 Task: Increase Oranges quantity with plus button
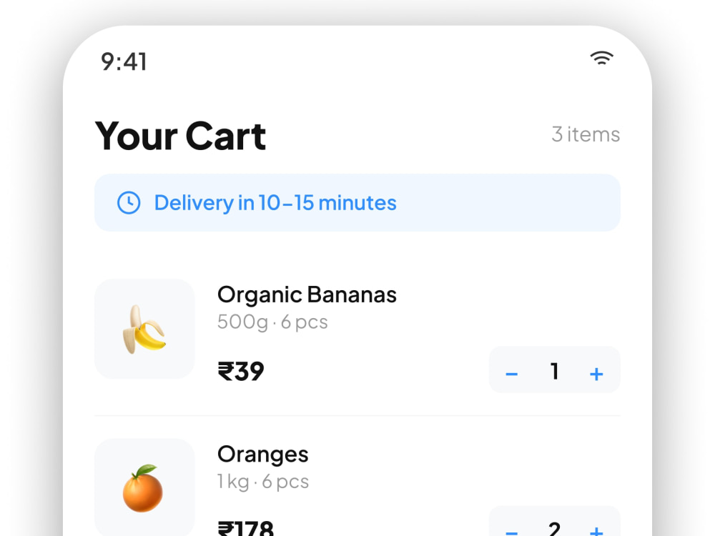tap(596, 530)
